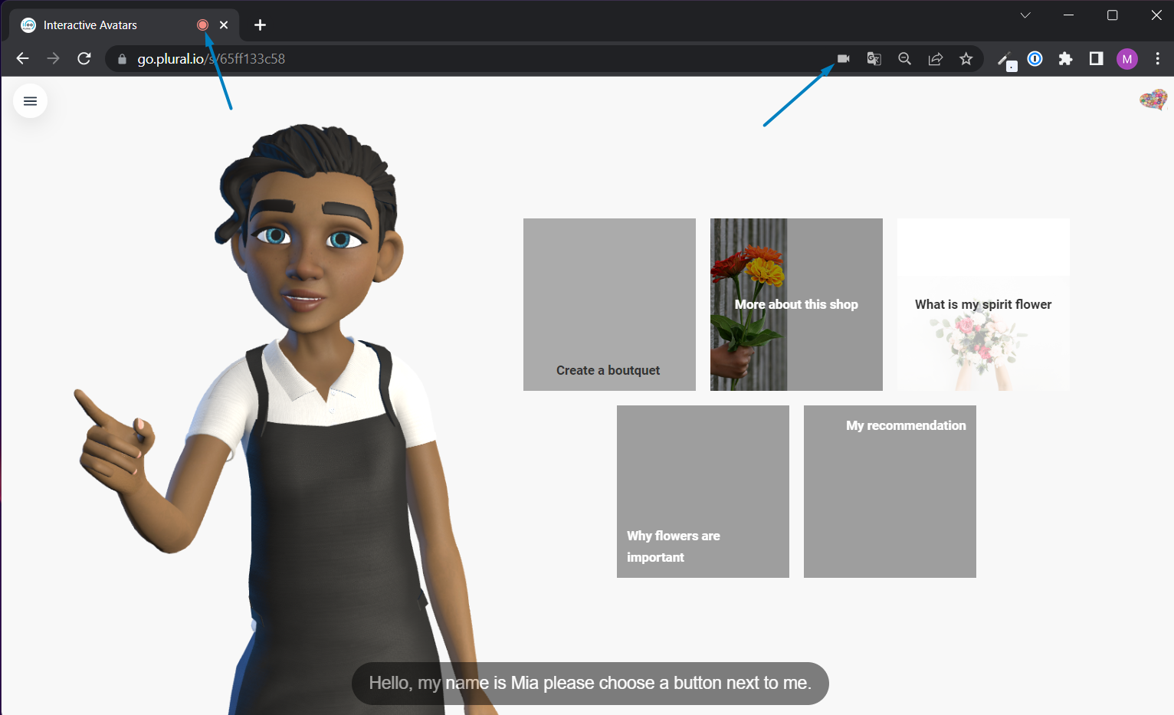The width and height of the screenshot is (1174, 715).
Task: Reload the current page
Action: point(84,59)
